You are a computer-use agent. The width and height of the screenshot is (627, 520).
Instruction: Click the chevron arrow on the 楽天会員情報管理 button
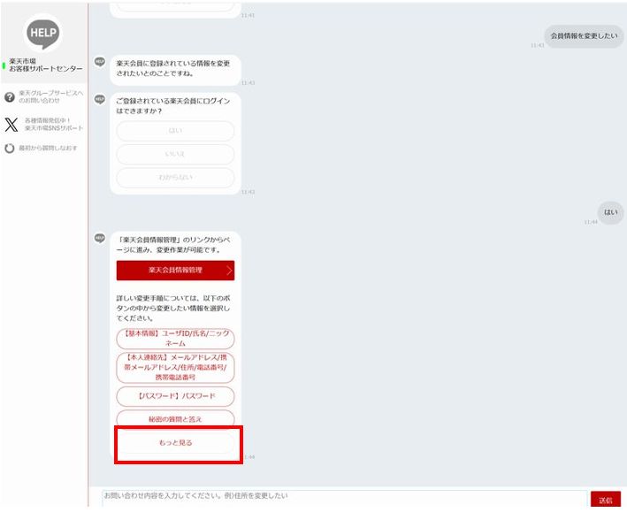tap(229, 271)
